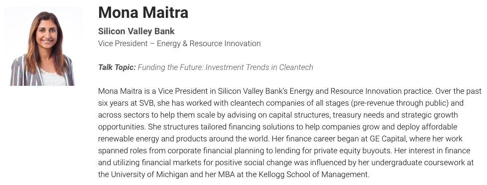Screen dimensions: 487x185
Task: Click the bold Talk Topic label
Action: coord(117,67)
